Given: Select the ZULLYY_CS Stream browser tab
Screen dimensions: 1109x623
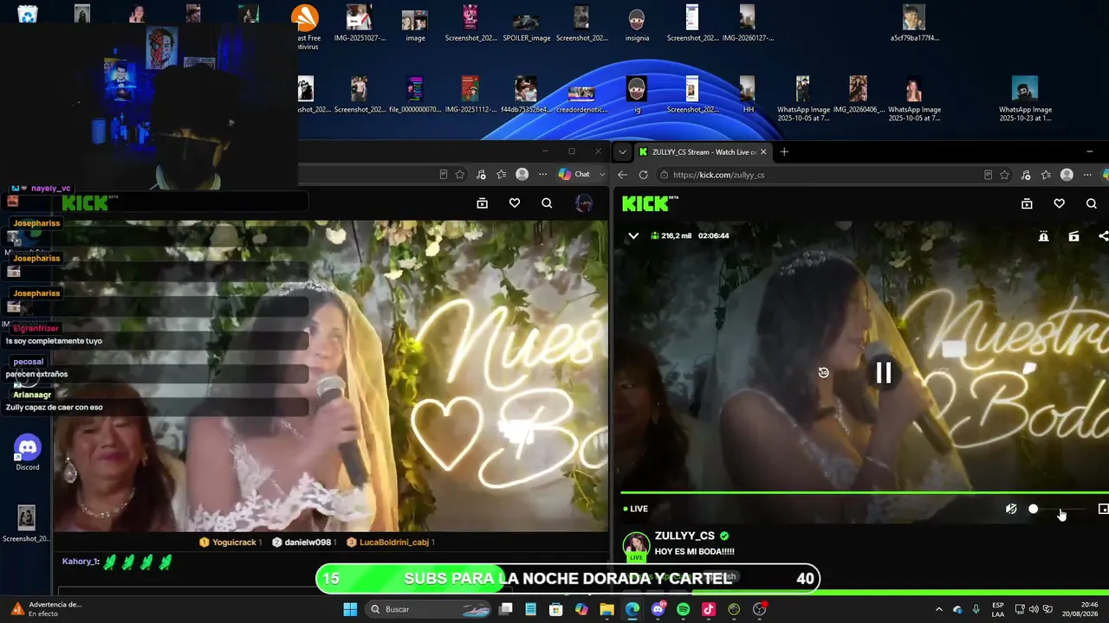Looking at the screenshot, I should pos(703,152).
